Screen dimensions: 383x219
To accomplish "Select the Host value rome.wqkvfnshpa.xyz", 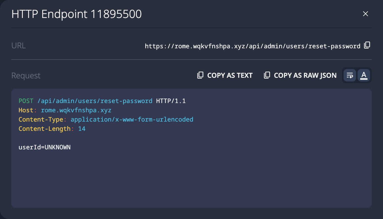I will click(x=75, y=110).
